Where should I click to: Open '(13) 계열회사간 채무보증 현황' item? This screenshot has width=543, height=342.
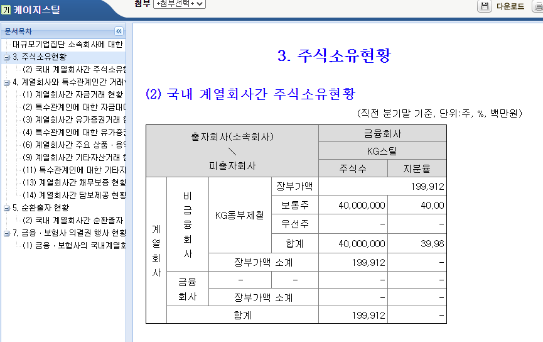coord(74,182)
